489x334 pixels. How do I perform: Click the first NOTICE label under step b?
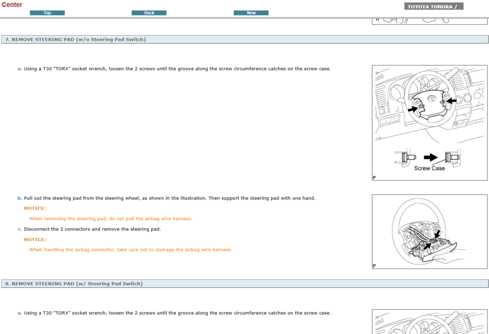35,208
